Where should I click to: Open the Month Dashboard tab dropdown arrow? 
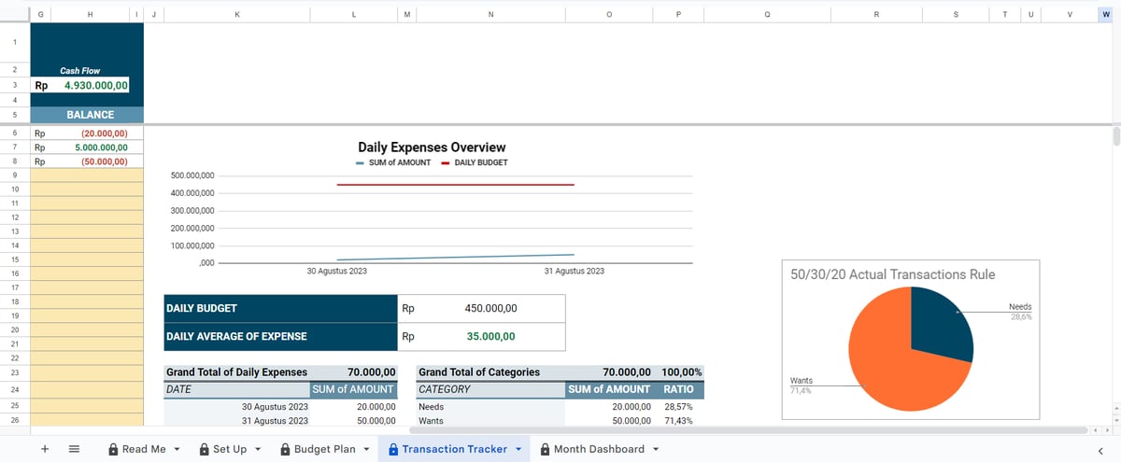(x=655, y=449)
